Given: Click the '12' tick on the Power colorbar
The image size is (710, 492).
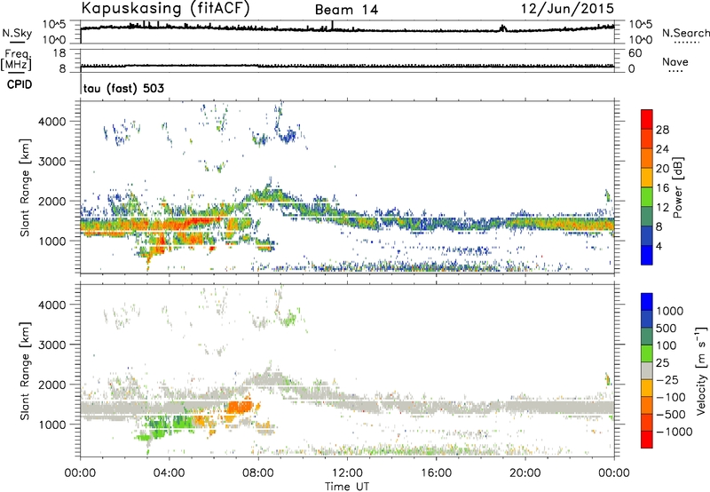Looking at the screenshot, I should [662, 208].
